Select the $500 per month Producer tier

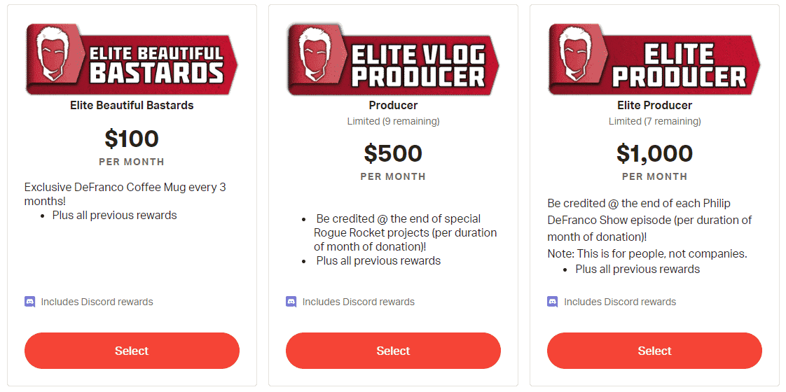(393, 351)
